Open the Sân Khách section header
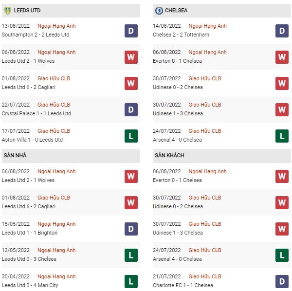The width and height of the screenshot is (292, 291). click(222, 156)
